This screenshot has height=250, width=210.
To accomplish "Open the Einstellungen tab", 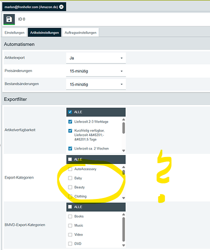I will pyautogui.click(x=14, y=32).
